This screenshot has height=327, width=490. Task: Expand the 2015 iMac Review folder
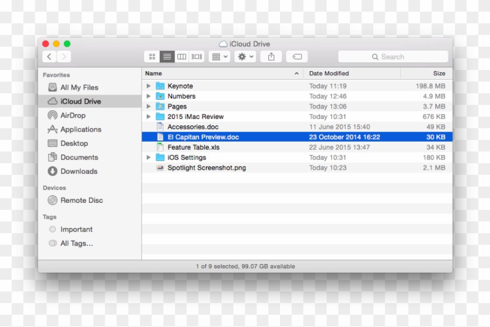149,117
